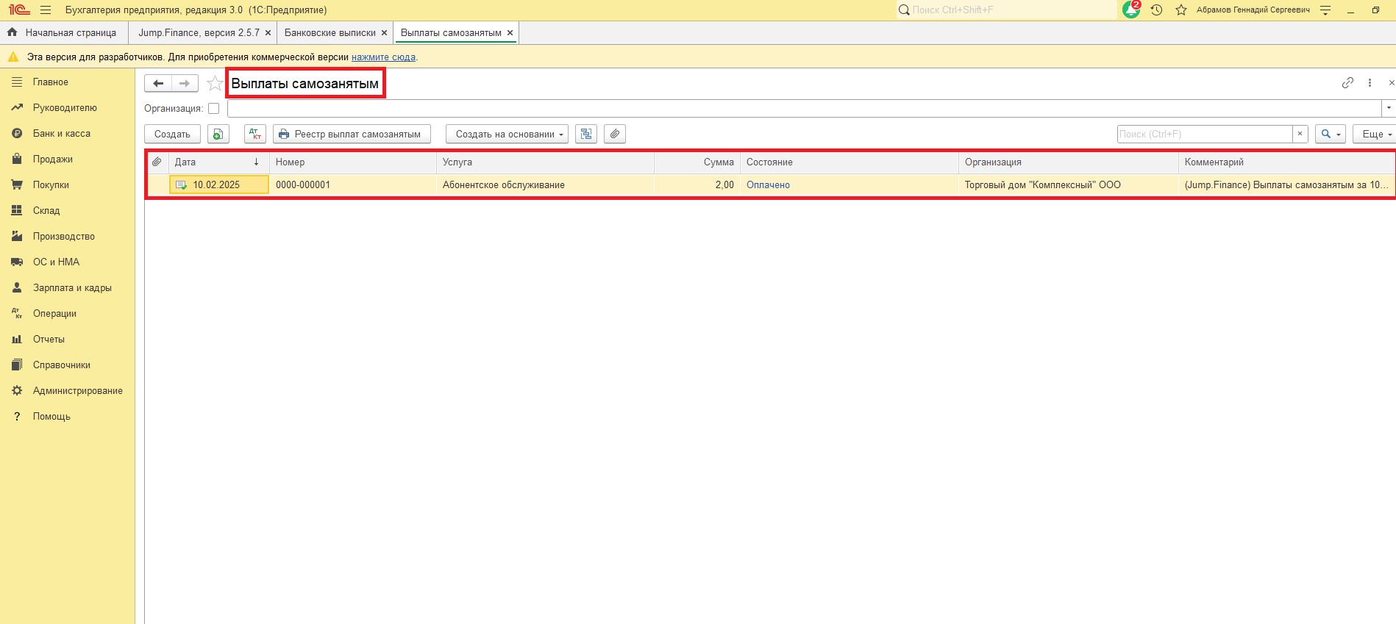Follow the нажмите сюда link
The height and width of the screenshot is (624, 1396).
(383, 57)
